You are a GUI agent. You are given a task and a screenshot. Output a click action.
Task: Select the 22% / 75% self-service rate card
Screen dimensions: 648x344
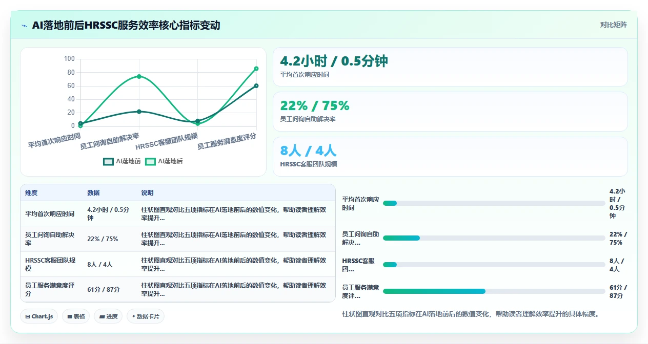coord(450,112)
